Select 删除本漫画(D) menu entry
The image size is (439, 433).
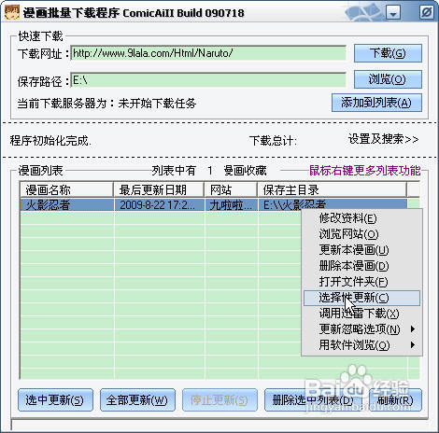tap(361, 266)
